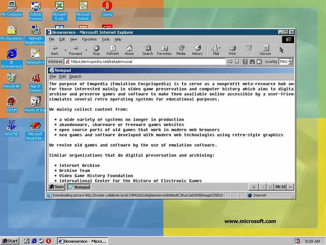This screenshot has width=326, height=245.
Task: Launch IE (Browservice) desktop shortcut
Action: tap(12, 59)
